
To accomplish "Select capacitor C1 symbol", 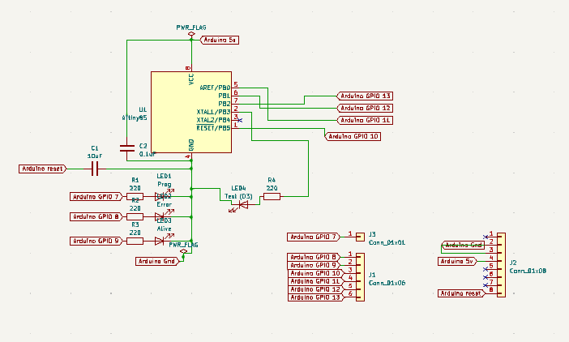I will 94,169.
